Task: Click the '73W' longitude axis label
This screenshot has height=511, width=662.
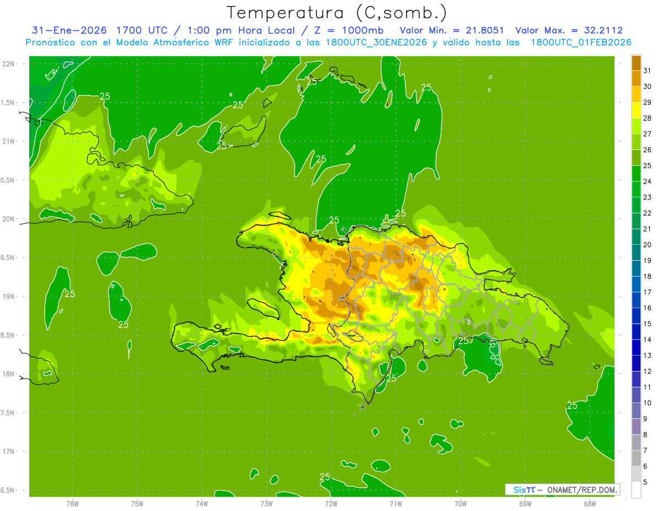Action: coord(266,504)
